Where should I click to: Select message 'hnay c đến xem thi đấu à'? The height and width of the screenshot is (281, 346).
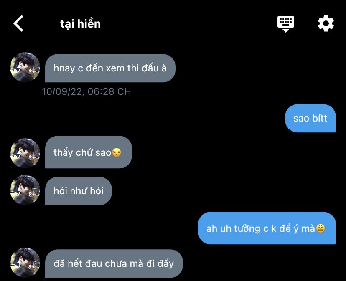(110, 68)
